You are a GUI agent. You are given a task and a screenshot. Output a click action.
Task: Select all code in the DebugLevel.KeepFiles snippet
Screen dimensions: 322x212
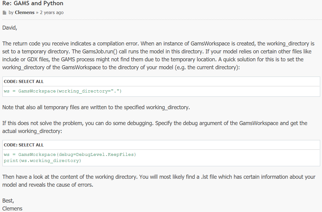point(31,145)
